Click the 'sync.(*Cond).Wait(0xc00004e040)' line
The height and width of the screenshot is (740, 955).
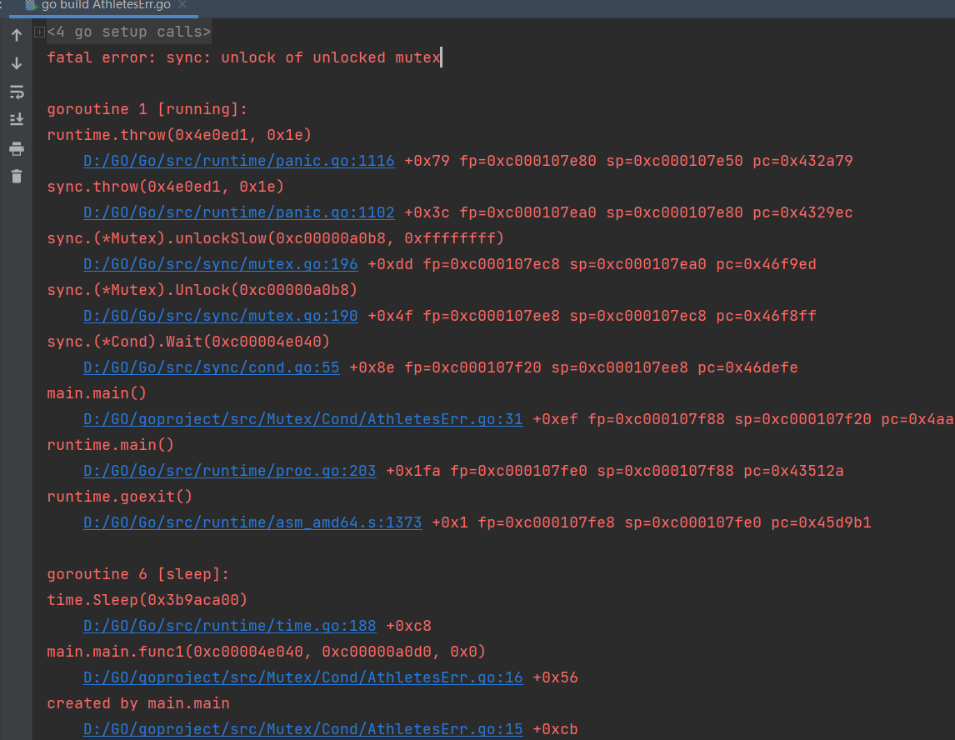click(188, 342)
